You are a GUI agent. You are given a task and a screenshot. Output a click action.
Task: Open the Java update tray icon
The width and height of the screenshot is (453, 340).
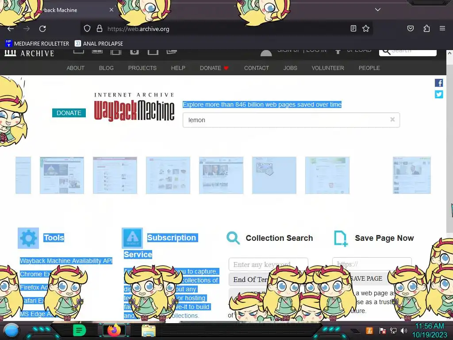coord(369,330)
